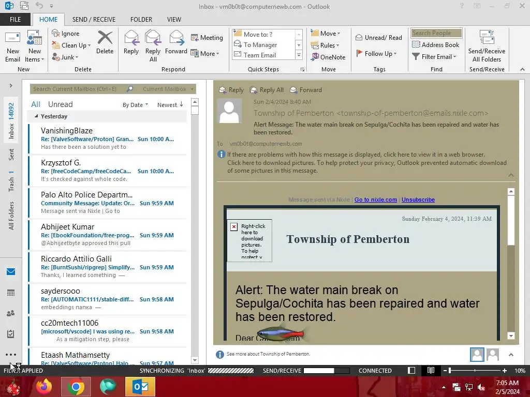
Task: Open the Clean Up dropdown
Action: [x=71, y=45]
